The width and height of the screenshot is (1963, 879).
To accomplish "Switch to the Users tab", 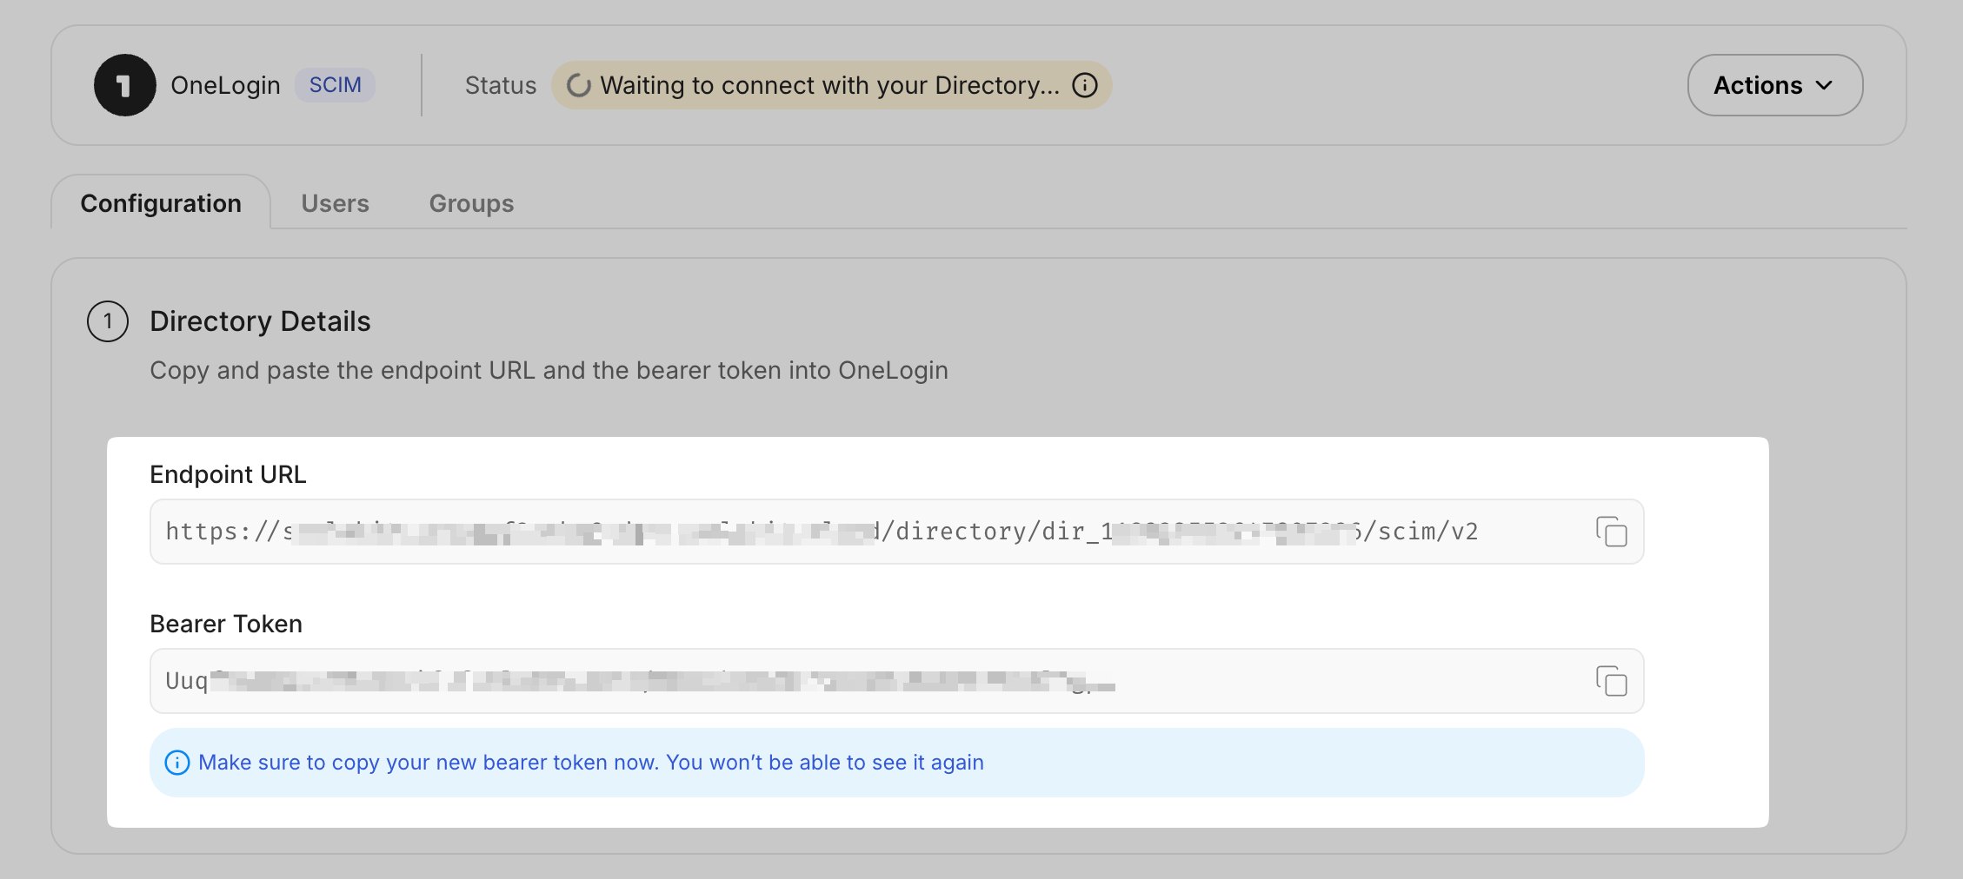I will (336, 203).
